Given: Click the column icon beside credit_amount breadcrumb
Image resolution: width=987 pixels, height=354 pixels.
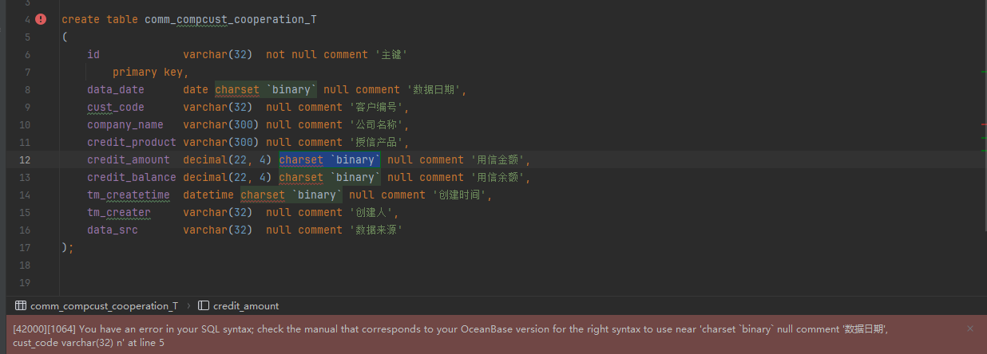Looking at the screenshot, I should tap(204, 306).
